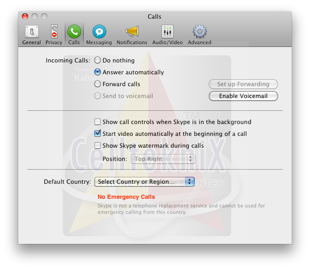
Task: Open the watermark Position dropdown
Action: (163, 159)
